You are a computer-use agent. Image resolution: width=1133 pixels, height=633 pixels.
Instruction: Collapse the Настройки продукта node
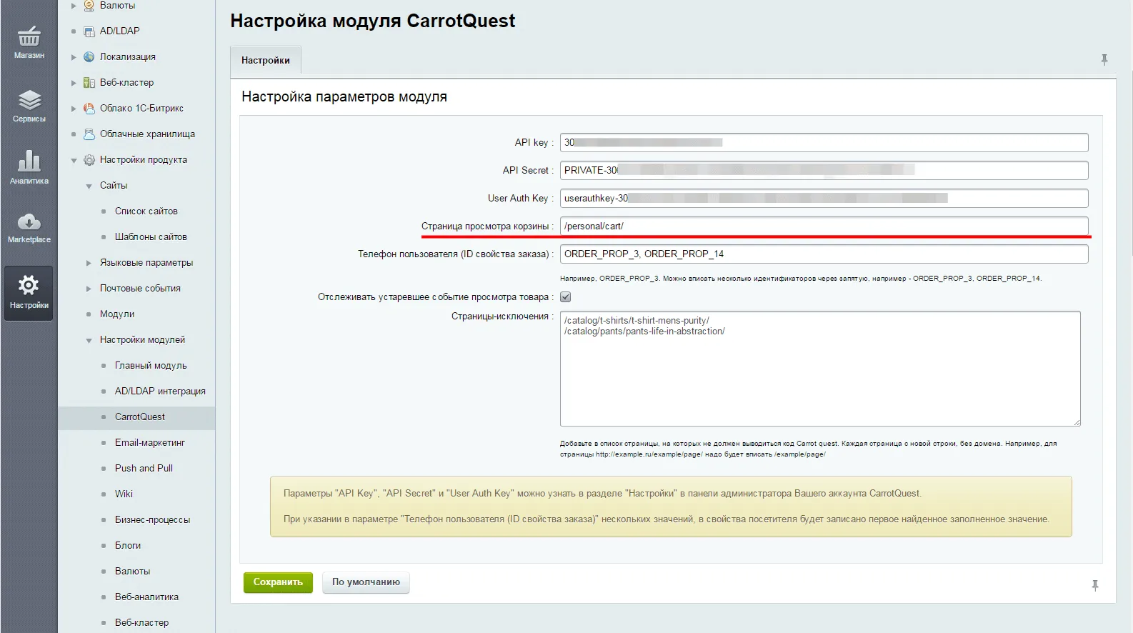point(74,161)
